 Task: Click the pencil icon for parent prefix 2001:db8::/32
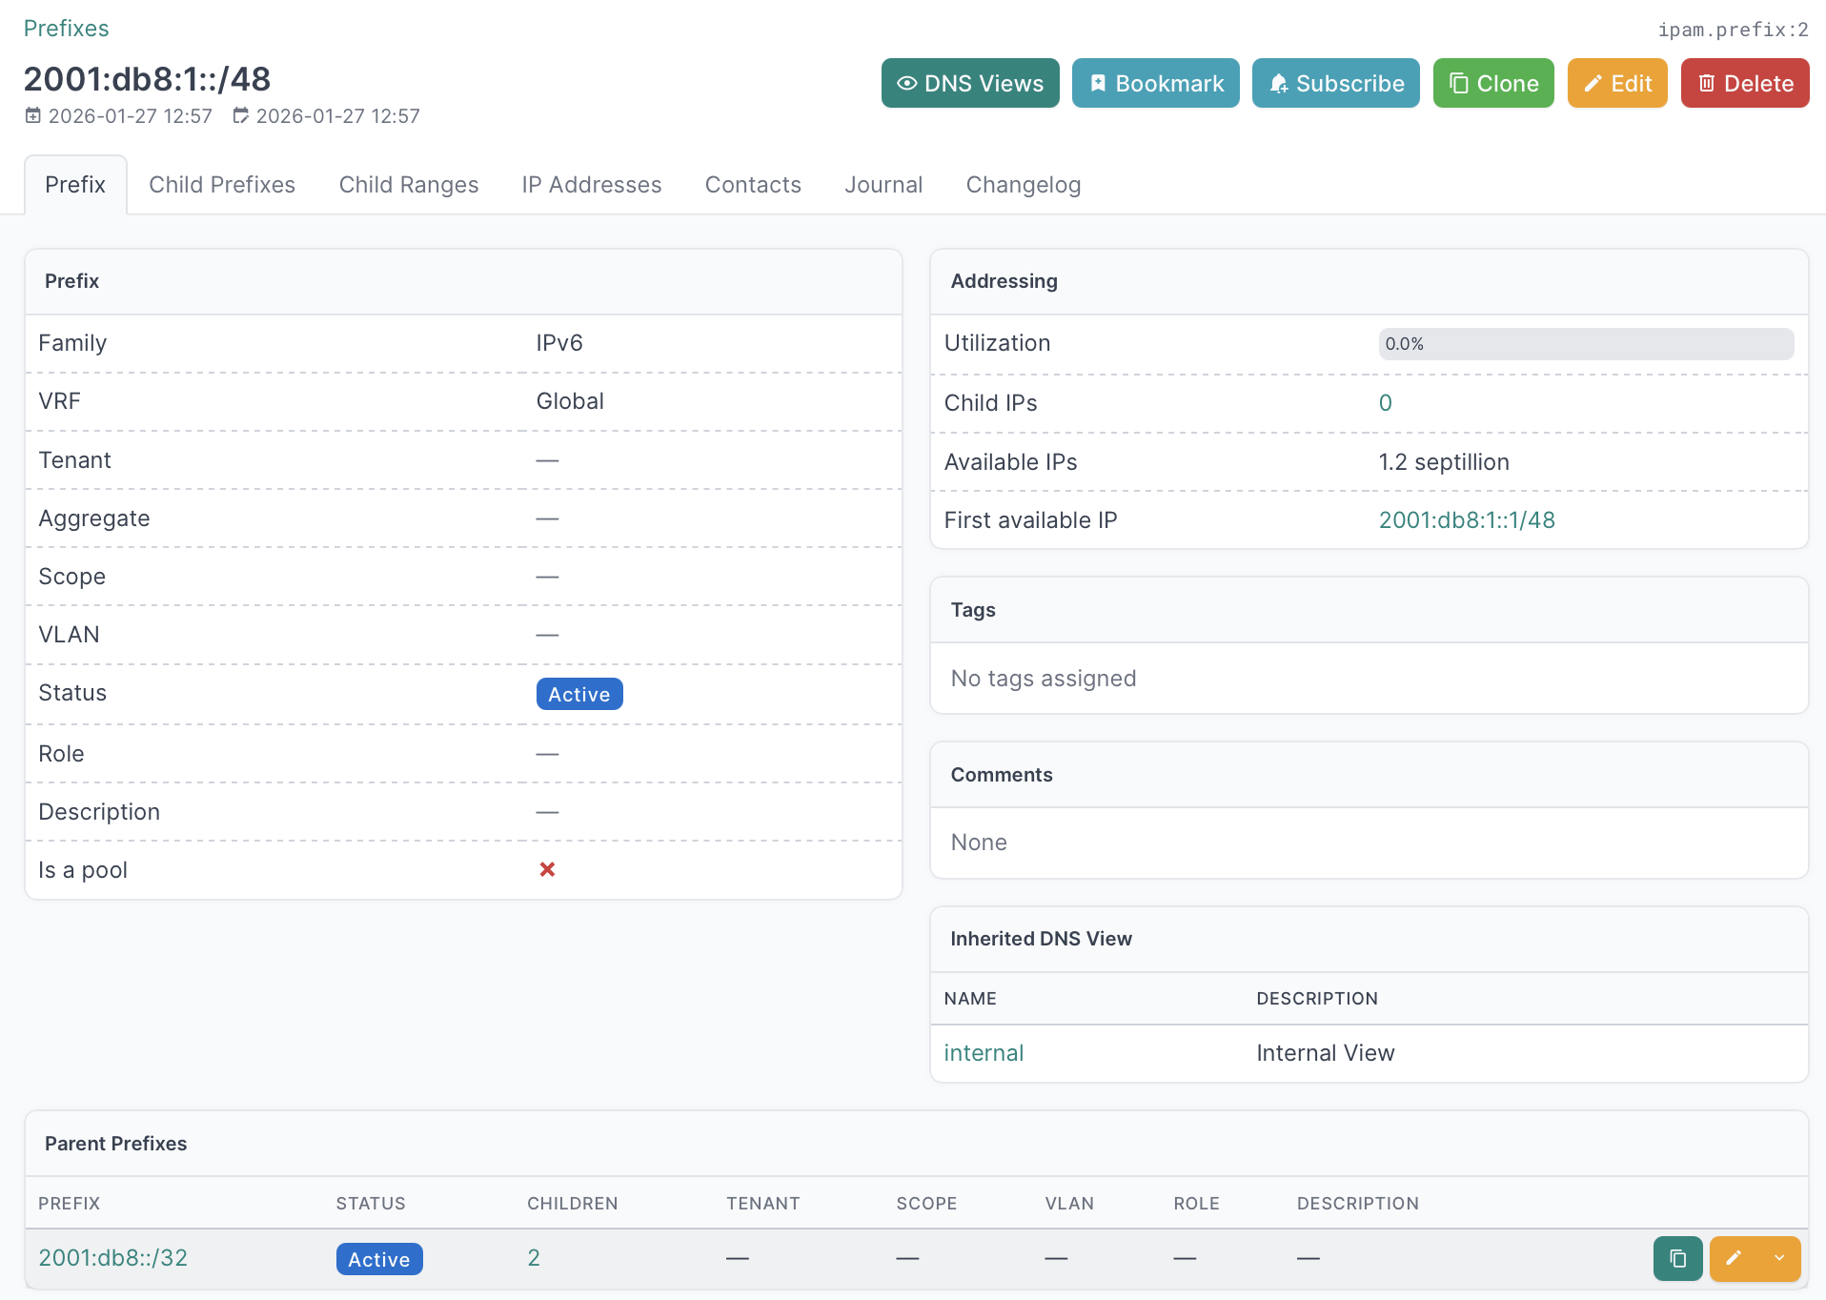[1734, 1259]
